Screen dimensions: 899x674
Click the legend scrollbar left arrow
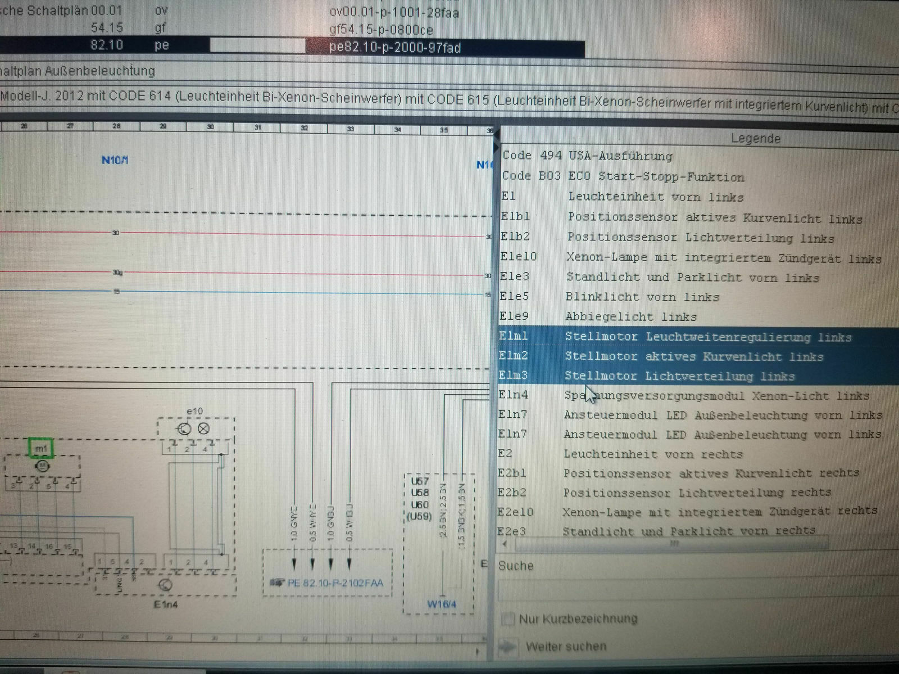[x=504, y=544]
